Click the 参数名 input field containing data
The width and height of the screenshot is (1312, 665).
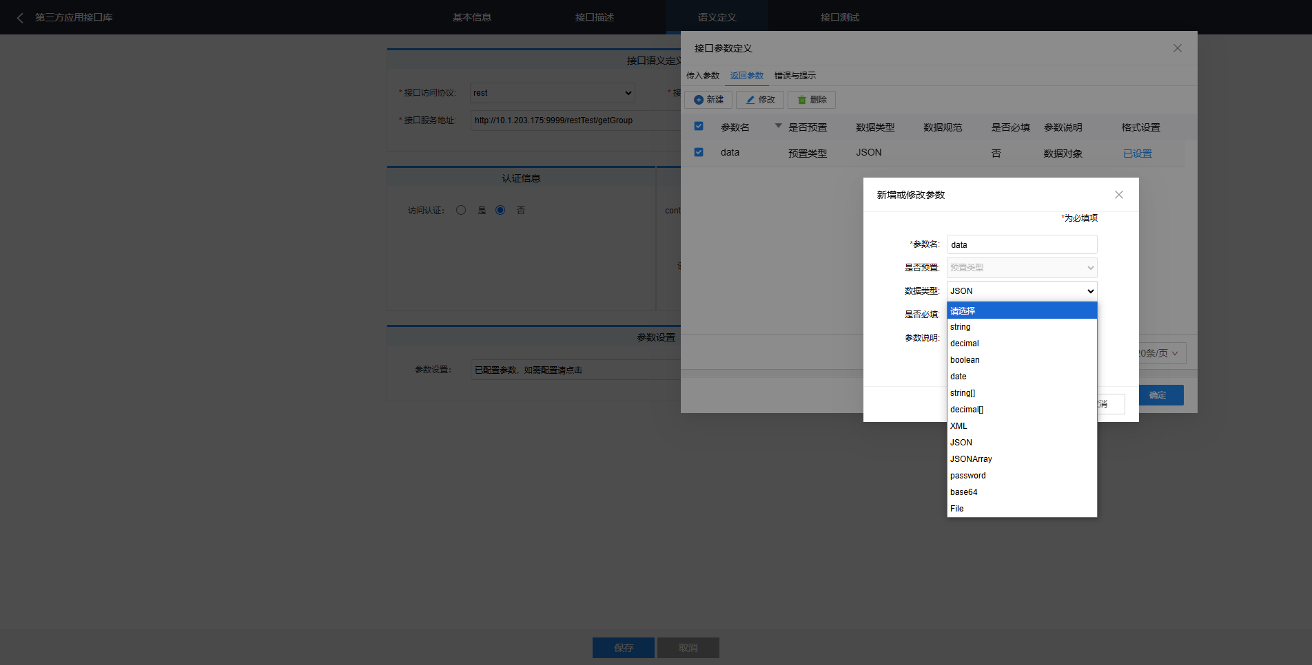tap(1021, 245)
